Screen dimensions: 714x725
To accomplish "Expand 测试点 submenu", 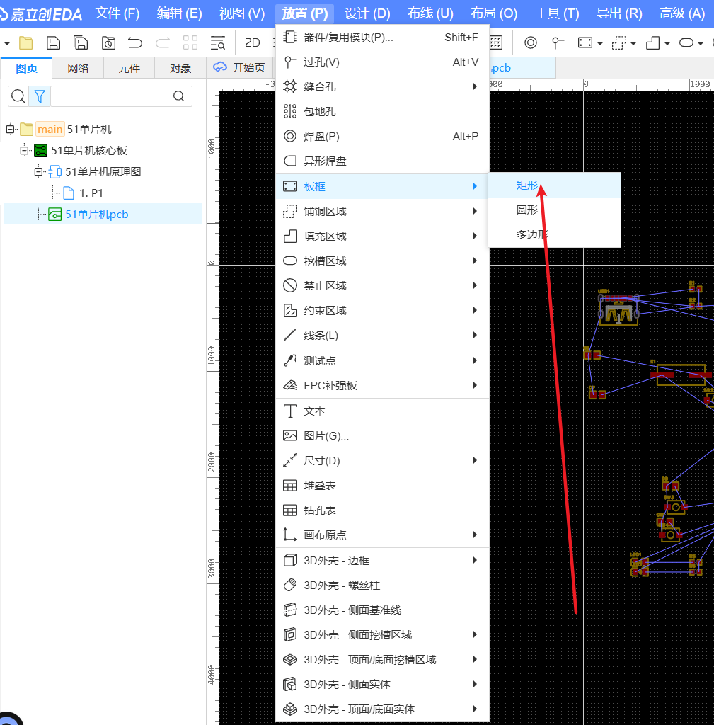I will 382,360.
